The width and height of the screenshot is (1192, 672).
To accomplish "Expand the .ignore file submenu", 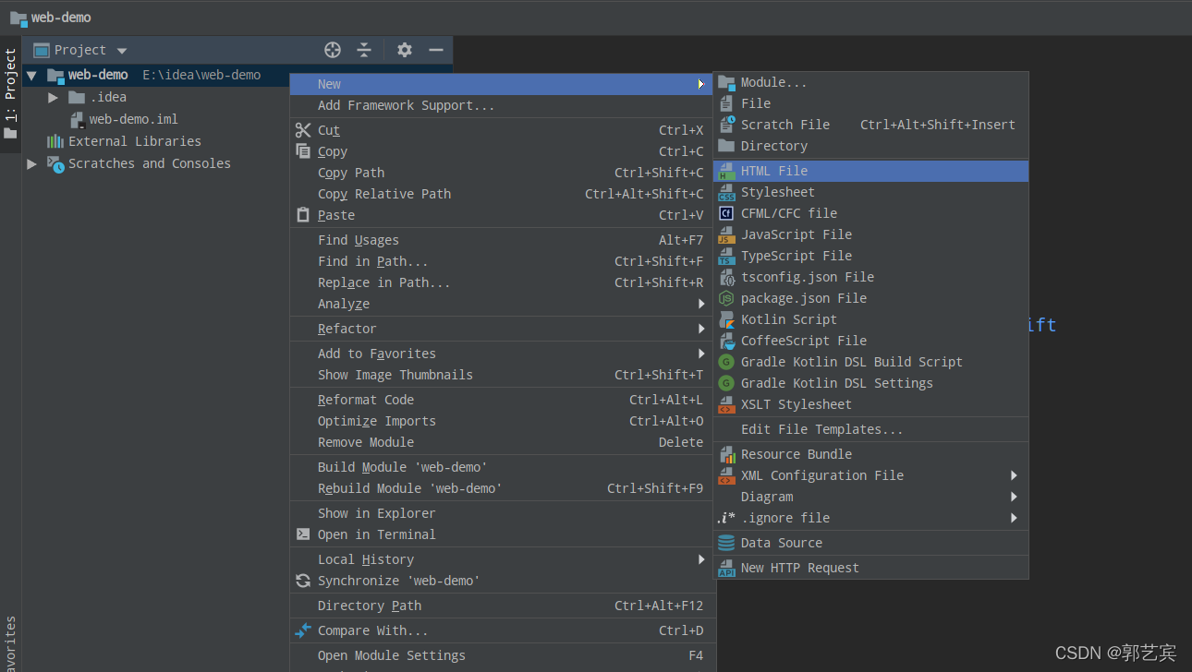I will click(1014, 518).
